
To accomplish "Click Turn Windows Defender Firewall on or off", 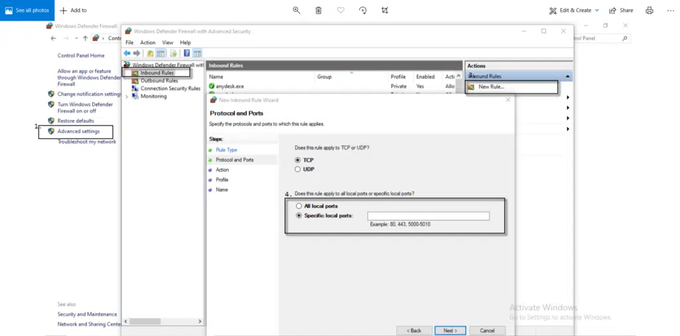I will [85, 108].
